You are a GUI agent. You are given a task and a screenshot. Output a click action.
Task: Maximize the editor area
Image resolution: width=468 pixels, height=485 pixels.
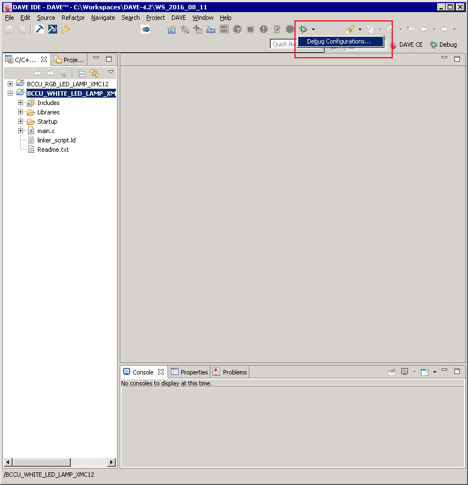(x=457, y=59)
